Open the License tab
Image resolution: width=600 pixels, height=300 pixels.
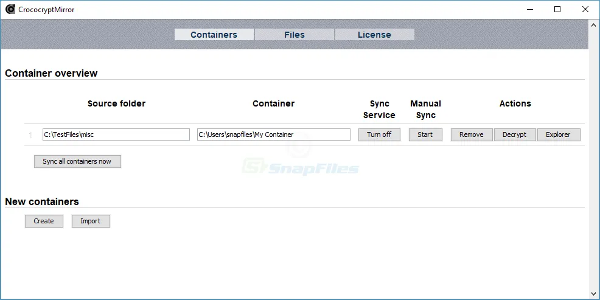[x=374, y=35]
